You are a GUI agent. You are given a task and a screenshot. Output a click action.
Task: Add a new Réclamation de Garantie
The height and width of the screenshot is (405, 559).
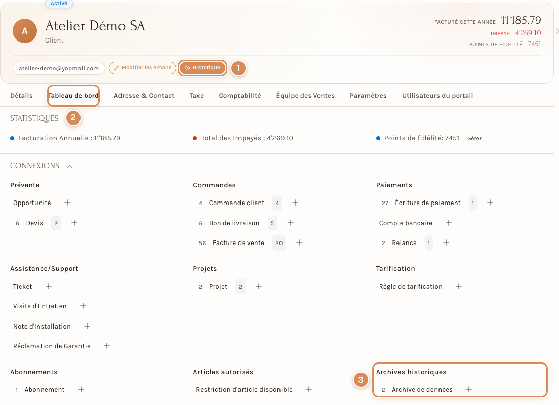(107, 346)
